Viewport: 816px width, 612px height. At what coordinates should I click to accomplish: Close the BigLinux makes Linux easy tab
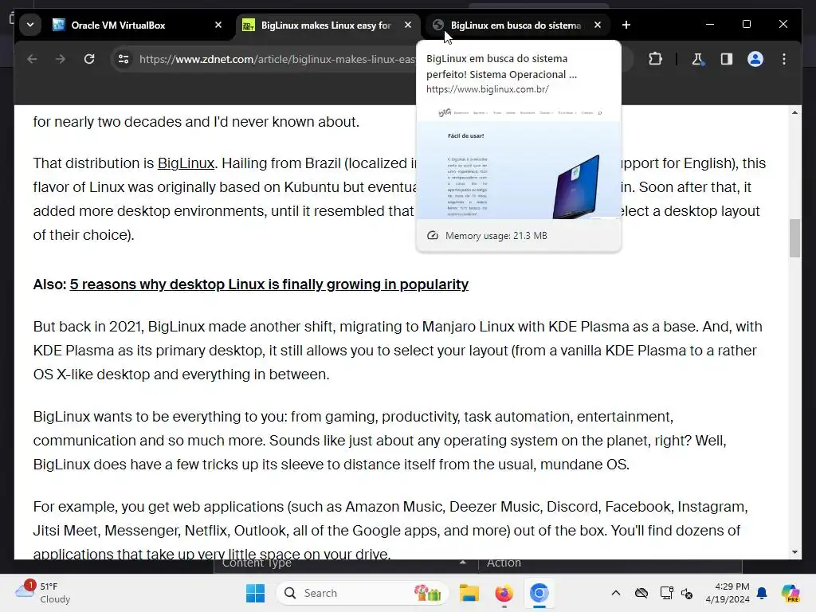pyautogui.click(x=408, y=25)
